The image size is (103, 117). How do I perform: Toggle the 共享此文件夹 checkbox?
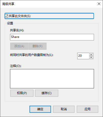pos(6,16)
